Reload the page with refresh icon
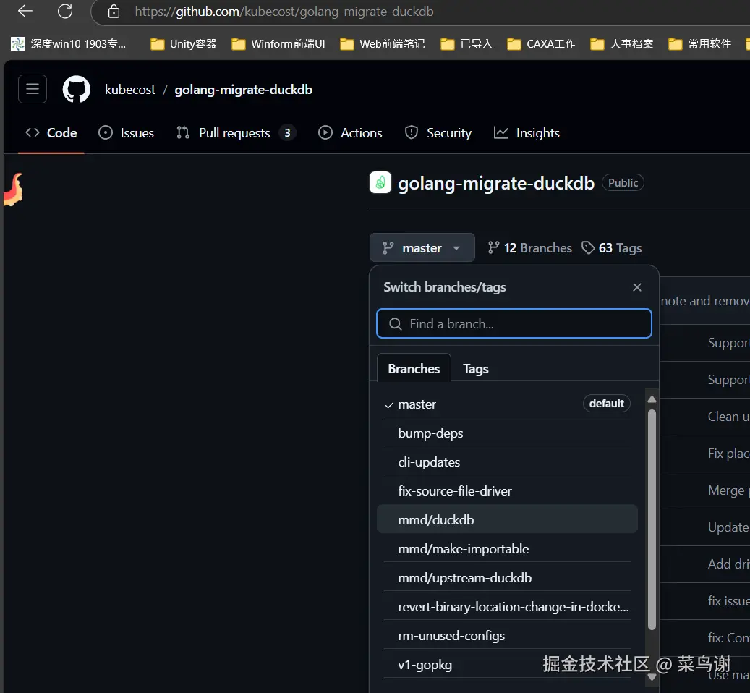Viewport: 750px width, 693px height. (x=65, y=11)
